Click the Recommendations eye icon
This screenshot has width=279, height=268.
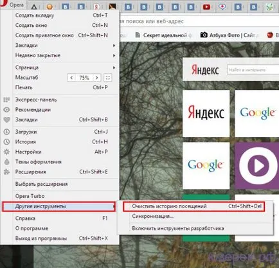pos(6,110)
